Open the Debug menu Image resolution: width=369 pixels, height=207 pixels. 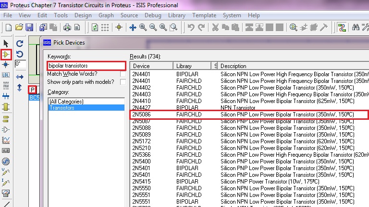(x=153, y=15)
